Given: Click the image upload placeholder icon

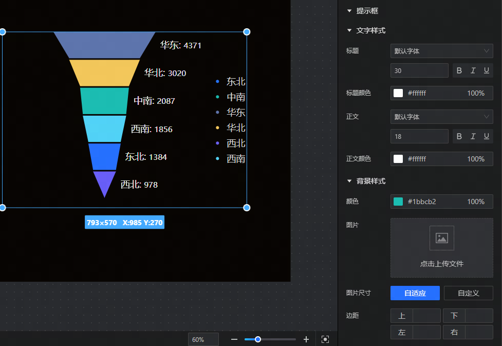Looking at the screenshot, I should [441, 238].
